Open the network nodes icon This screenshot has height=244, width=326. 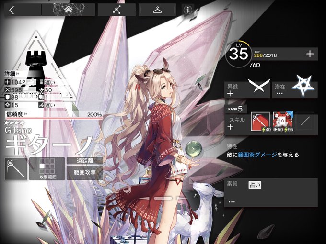tap(116, 10)
